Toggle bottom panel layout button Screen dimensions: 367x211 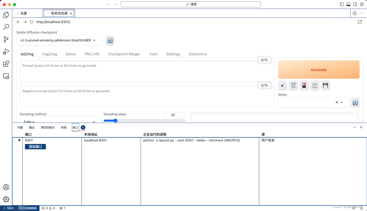coord(348,4)
